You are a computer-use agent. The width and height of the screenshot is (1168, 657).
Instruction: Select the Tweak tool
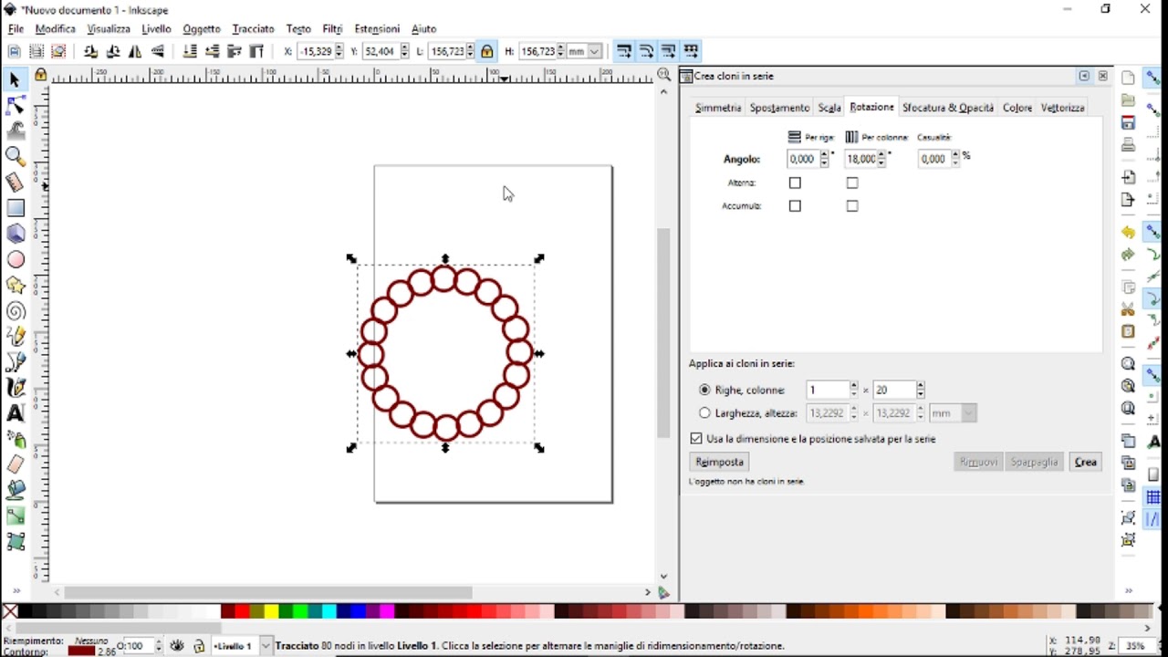pos(15,131)
